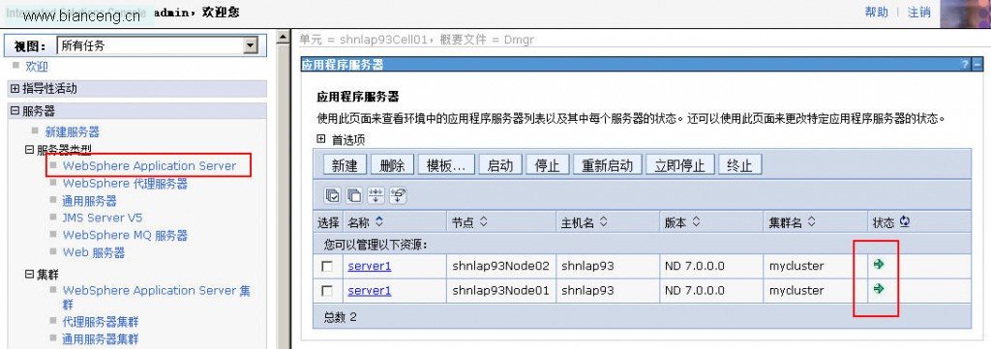Click the Show Filter View icon
The width and height of the screenshot is (991, 349).
[376, 195]
